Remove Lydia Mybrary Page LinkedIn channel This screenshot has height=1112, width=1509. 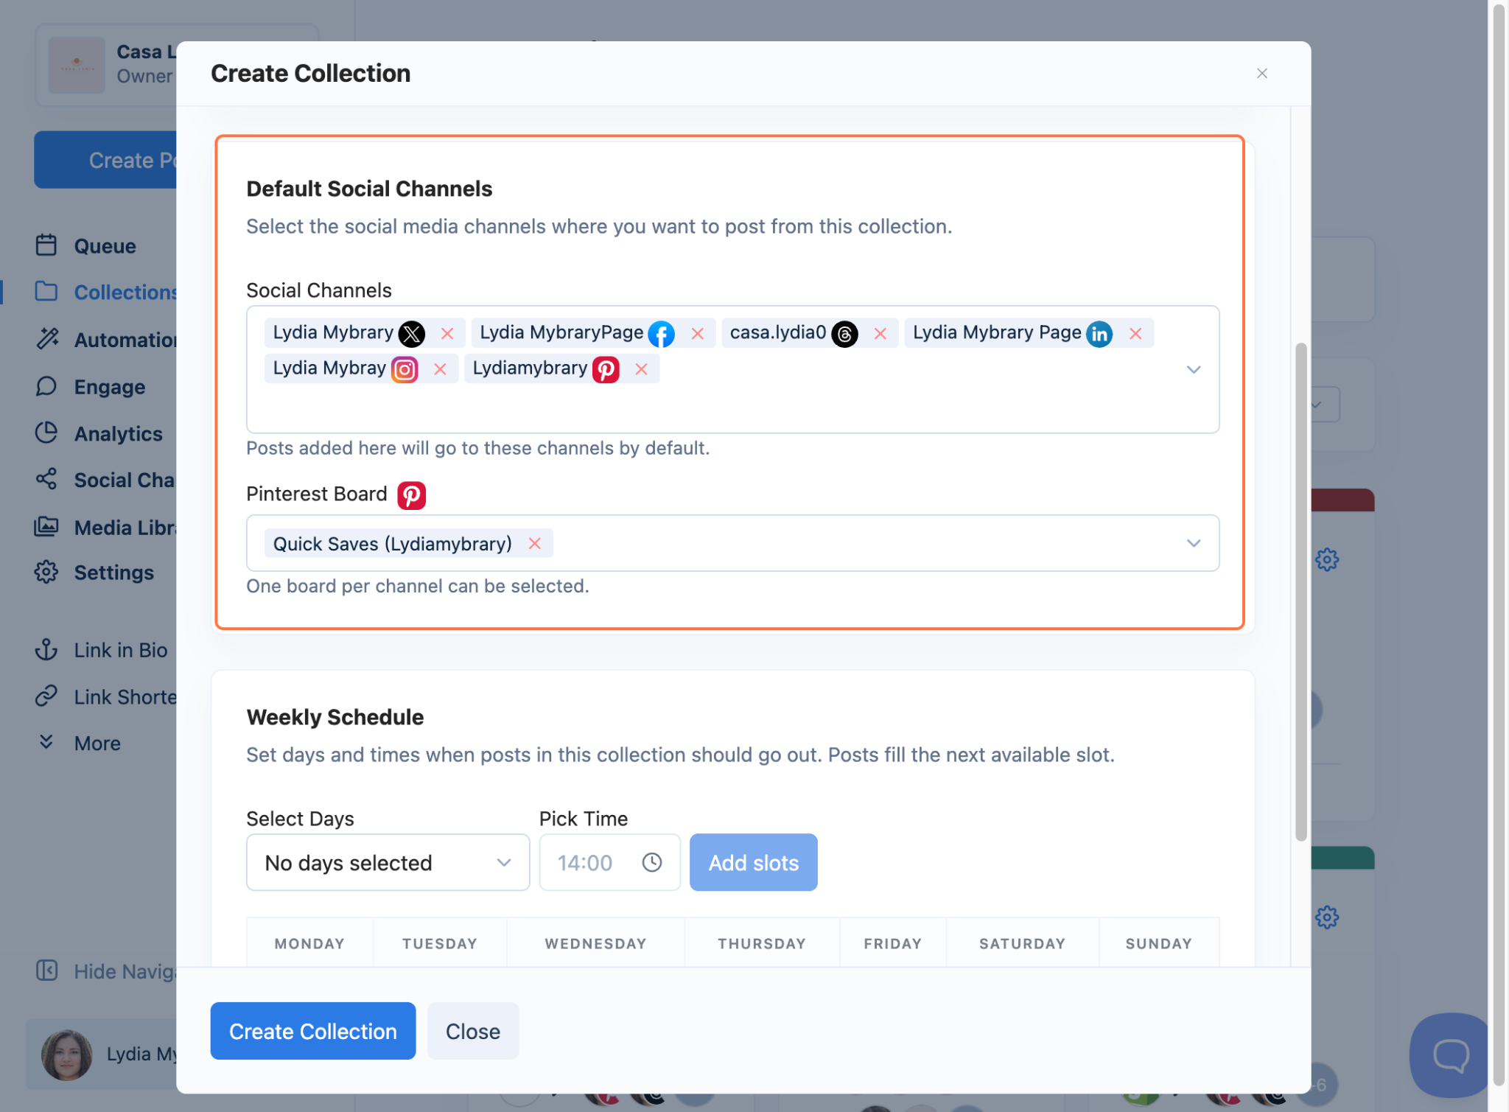[1135, 334]
